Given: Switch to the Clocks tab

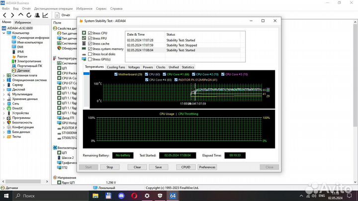Looking at the screenshot, I should click(x=161, y=67).
